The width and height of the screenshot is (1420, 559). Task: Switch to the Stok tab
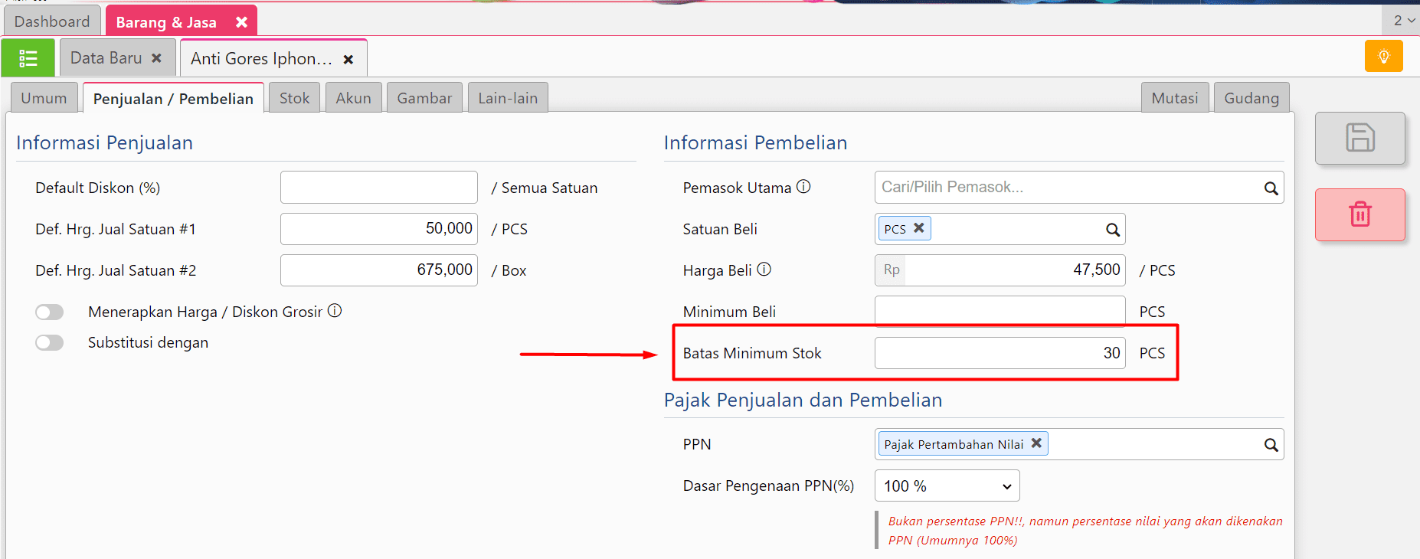[x=294, y=98]
